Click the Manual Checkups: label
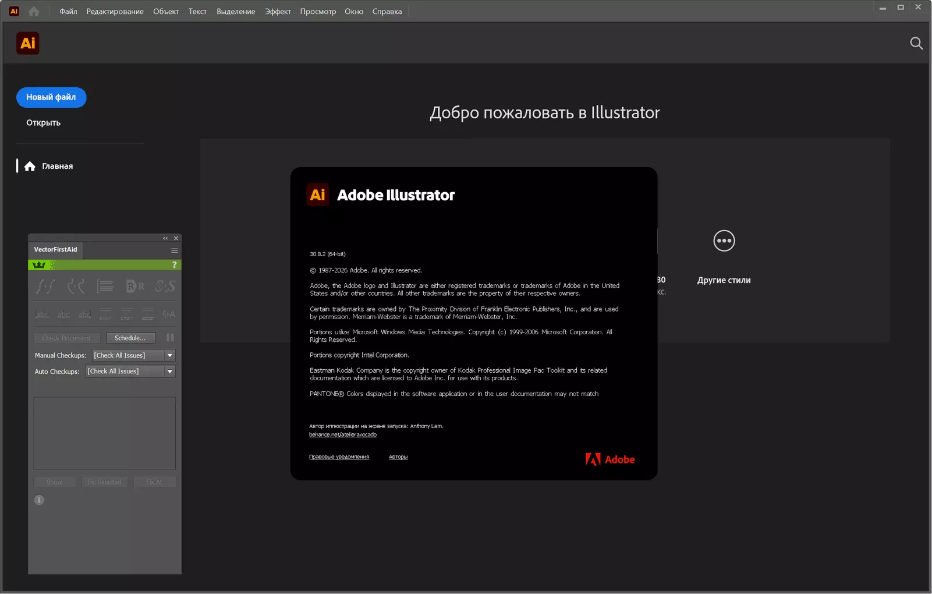Image resolution: width=932 pixels, height=594 pixels. click(x=61, y=355)
